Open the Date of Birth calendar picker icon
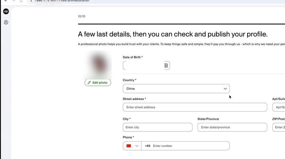This screenshot has height=159, width=285. coord(166,66)
